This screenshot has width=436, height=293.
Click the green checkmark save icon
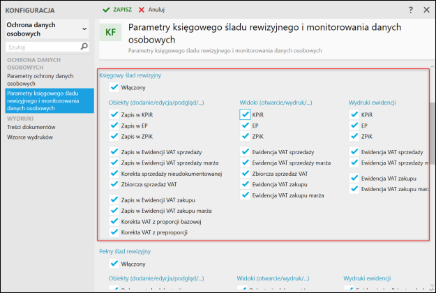(106, 10)
